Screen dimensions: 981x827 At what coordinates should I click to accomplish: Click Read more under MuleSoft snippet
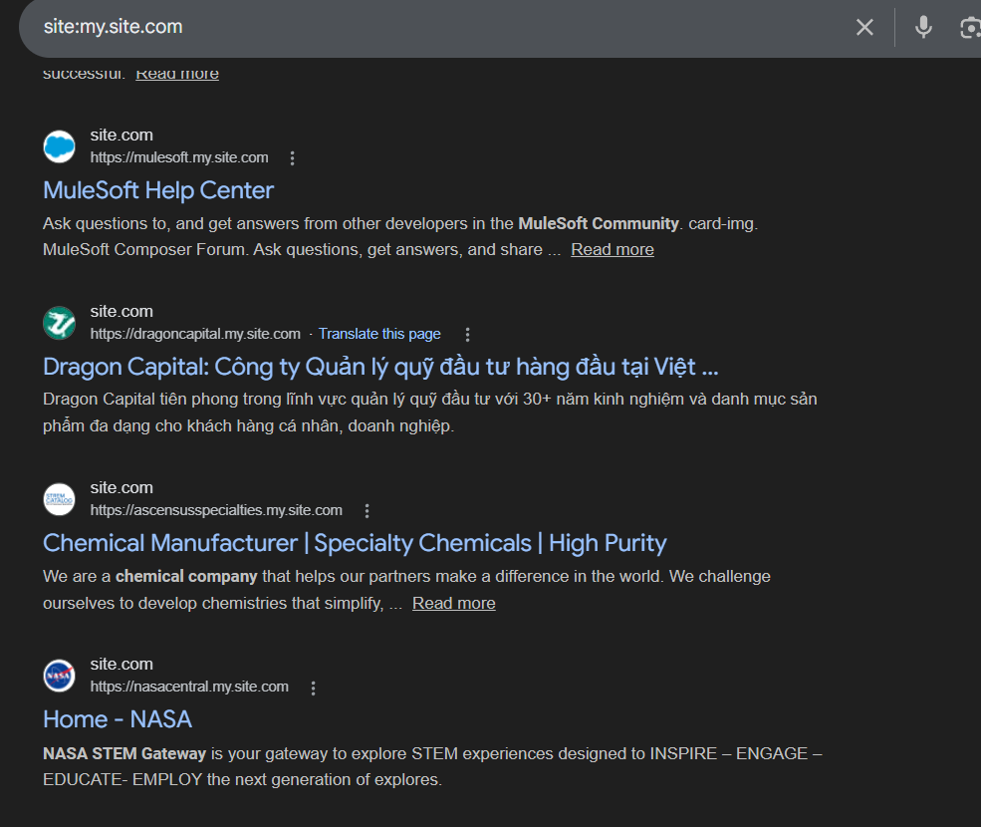tap(612, 250)
